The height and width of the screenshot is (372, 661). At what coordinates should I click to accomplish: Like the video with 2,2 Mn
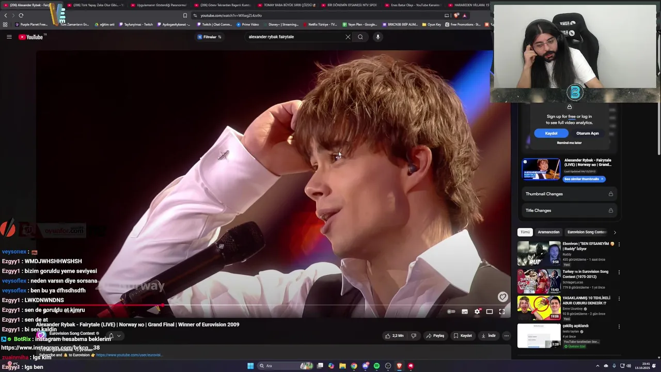coord(394,336)
